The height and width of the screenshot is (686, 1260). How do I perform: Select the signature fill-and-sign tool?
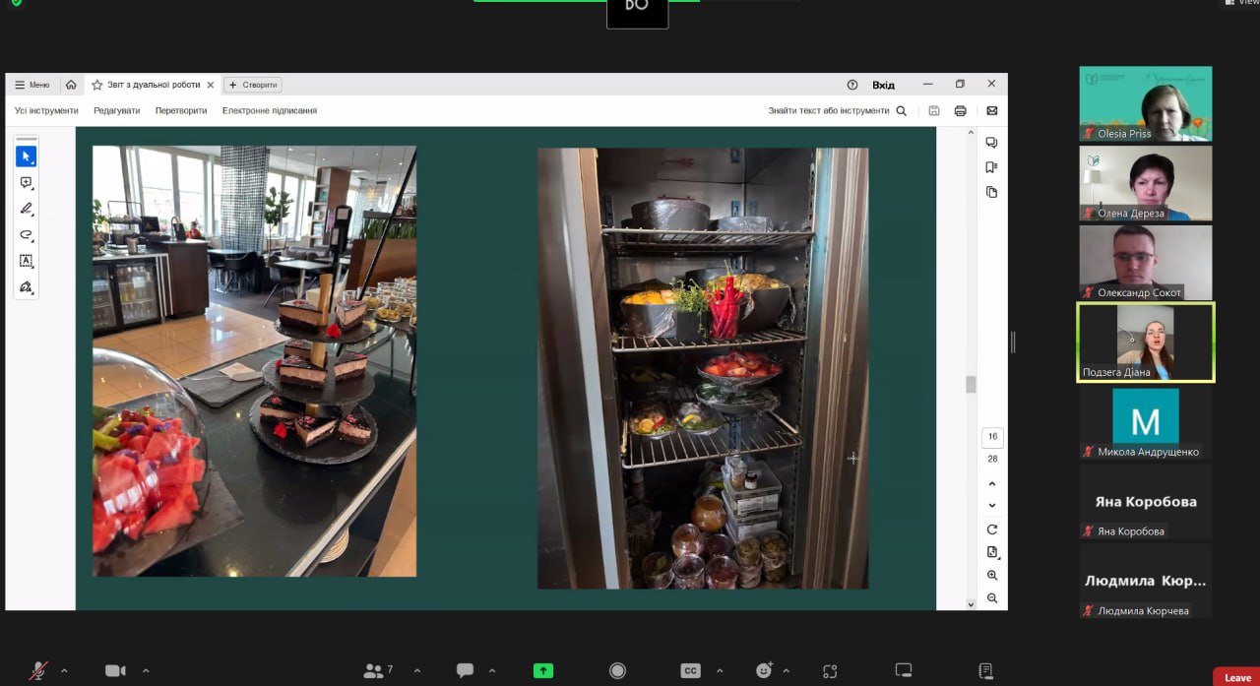click(27, 287)
